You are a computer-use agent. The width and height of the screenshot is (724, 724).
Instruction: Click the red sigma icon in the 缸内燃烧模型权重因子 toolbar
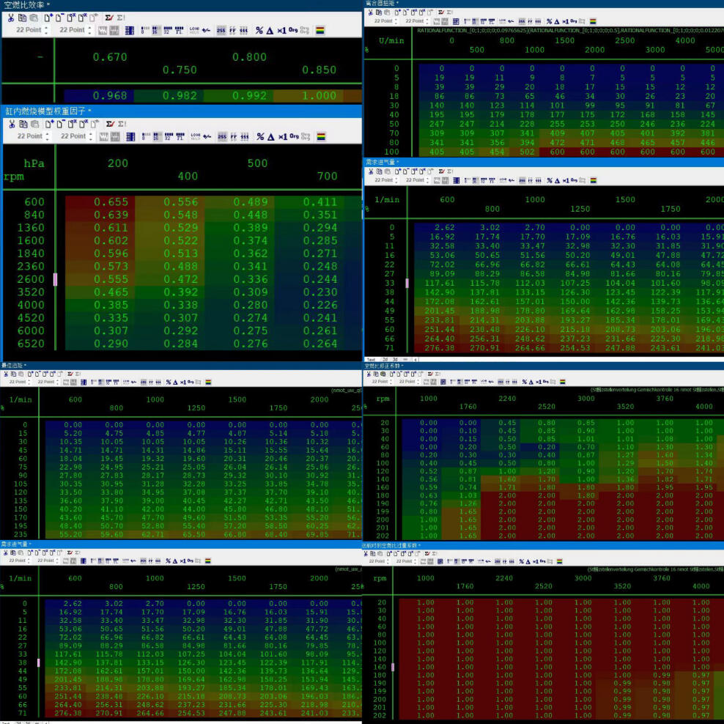point(109,124)
